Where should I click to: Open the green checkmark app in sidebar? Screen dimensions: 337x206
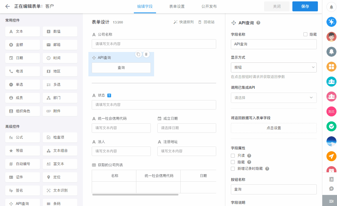point(331,126)
